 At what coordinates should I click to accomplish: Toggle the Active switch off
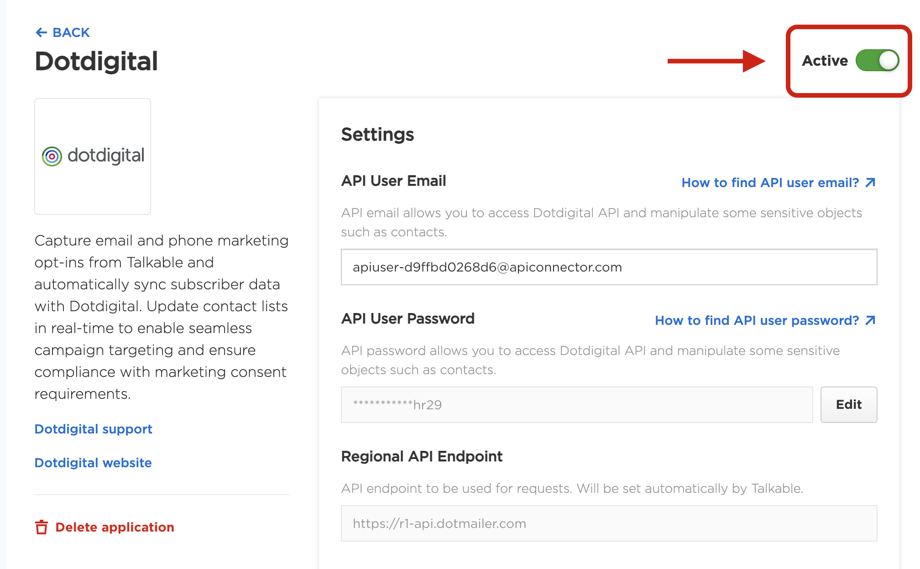coord(877,61)
